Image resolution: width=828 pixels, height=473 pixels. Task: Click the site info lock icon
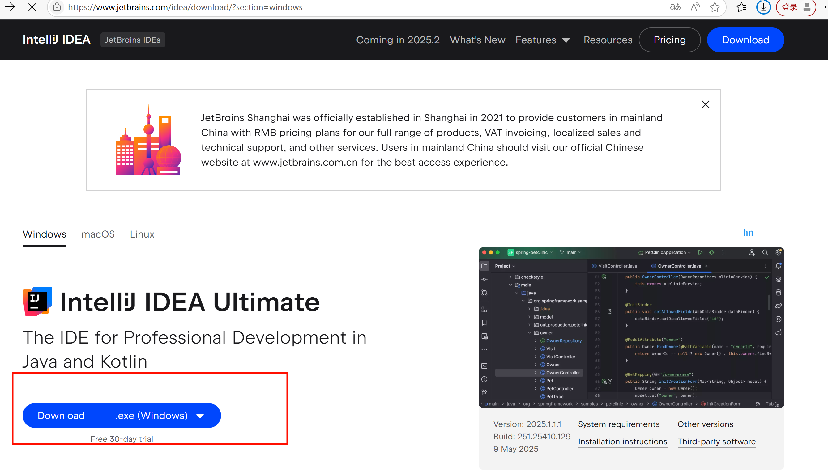pos(57,7)
